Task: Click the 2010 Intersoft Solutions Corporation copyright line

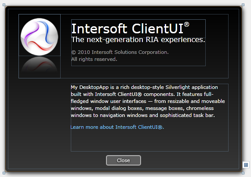Action: click(120, 52)
